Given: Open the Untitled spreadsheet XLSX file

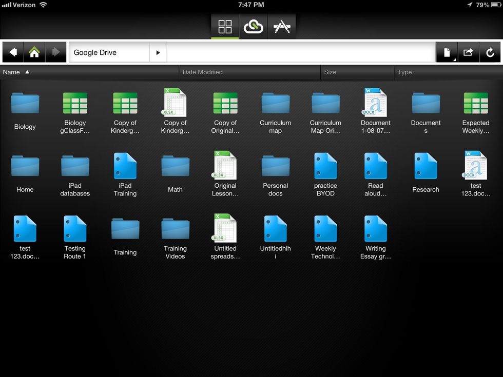Looking at the screenshot, I should [x=225, y=229].
